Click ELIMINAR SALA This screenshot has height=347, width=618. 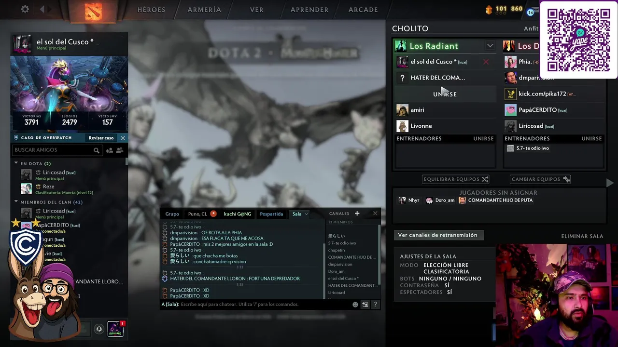tap(582, 236)
